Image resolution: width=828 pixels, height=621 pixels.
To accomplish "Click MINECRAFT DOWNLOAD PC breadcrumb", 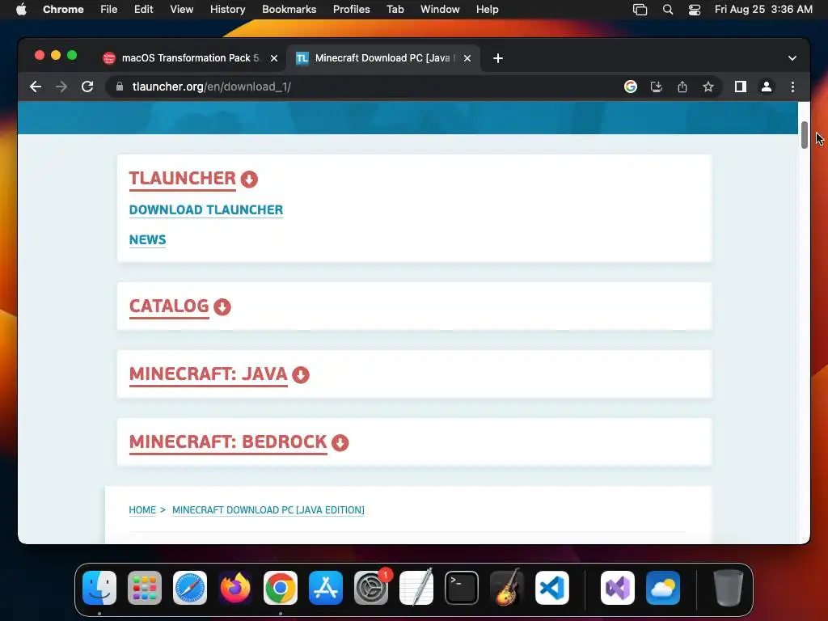I will click(268, 510).
